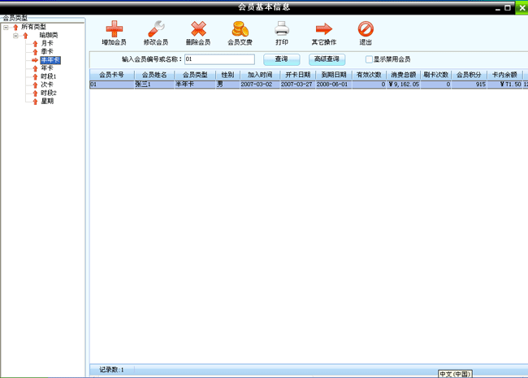The image size is (528, 378).
Task: Open 其它操作 red arrow icon
Action: (x=323, y=28)
